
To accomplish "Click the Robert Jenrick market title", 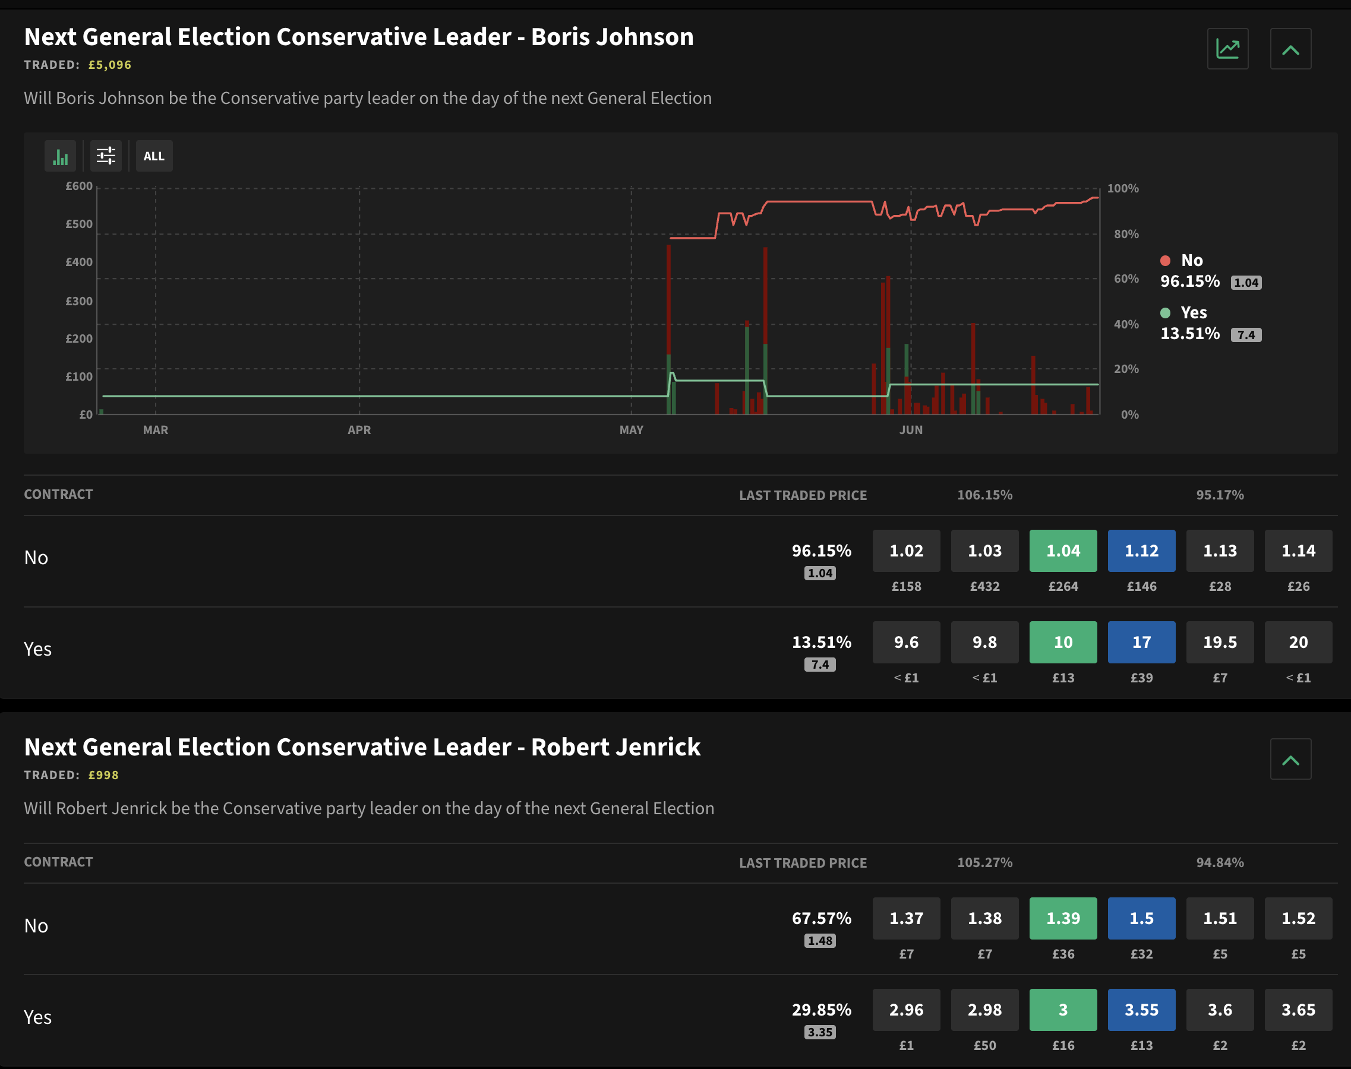I will point(362,747).
